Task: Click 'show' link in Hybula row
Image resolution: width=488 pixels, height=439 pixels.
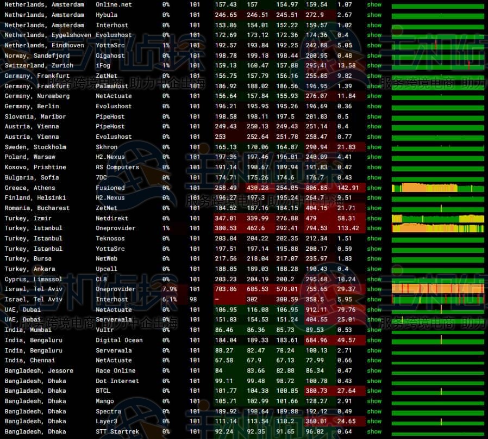Action: coord(374,15)
